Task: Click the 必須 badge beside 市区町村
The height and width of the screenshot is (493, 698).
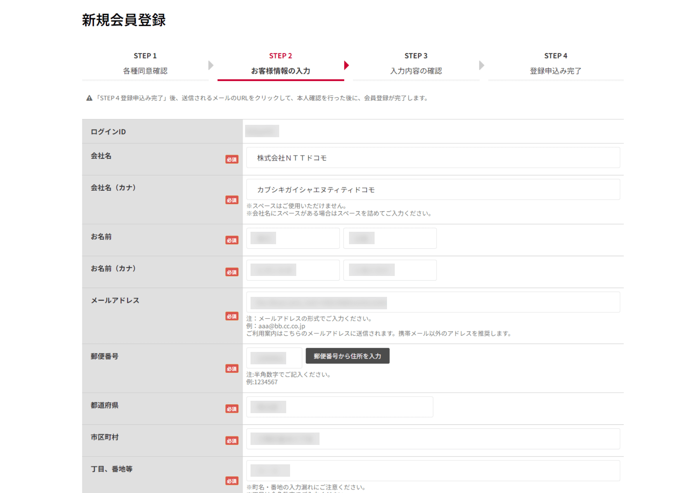Action: 232,441
